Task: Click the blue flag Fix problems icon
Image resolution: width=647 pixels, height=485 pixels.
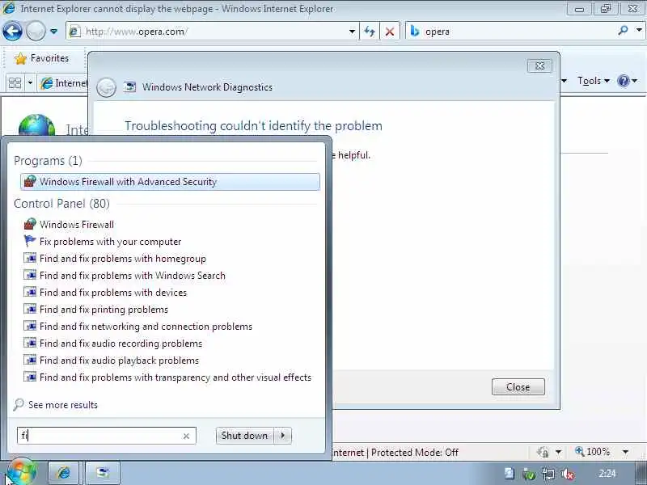Action: 30,241
